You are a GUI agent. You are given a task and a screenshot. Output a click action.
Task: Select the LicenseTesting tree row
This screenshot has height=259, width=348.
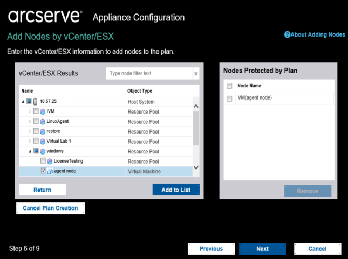pos(106,162)
